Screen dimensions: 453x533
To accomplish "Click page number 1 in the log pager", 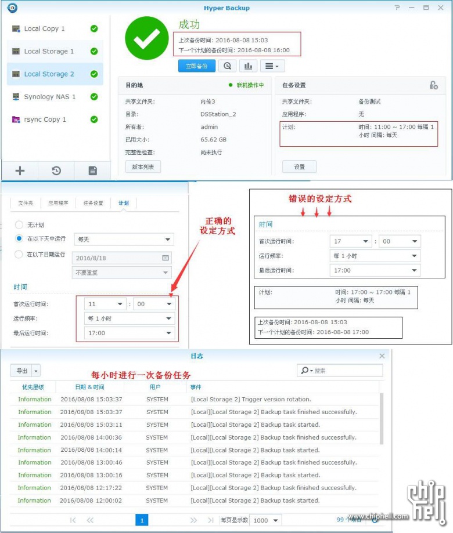I will click(x=142, y=520).
